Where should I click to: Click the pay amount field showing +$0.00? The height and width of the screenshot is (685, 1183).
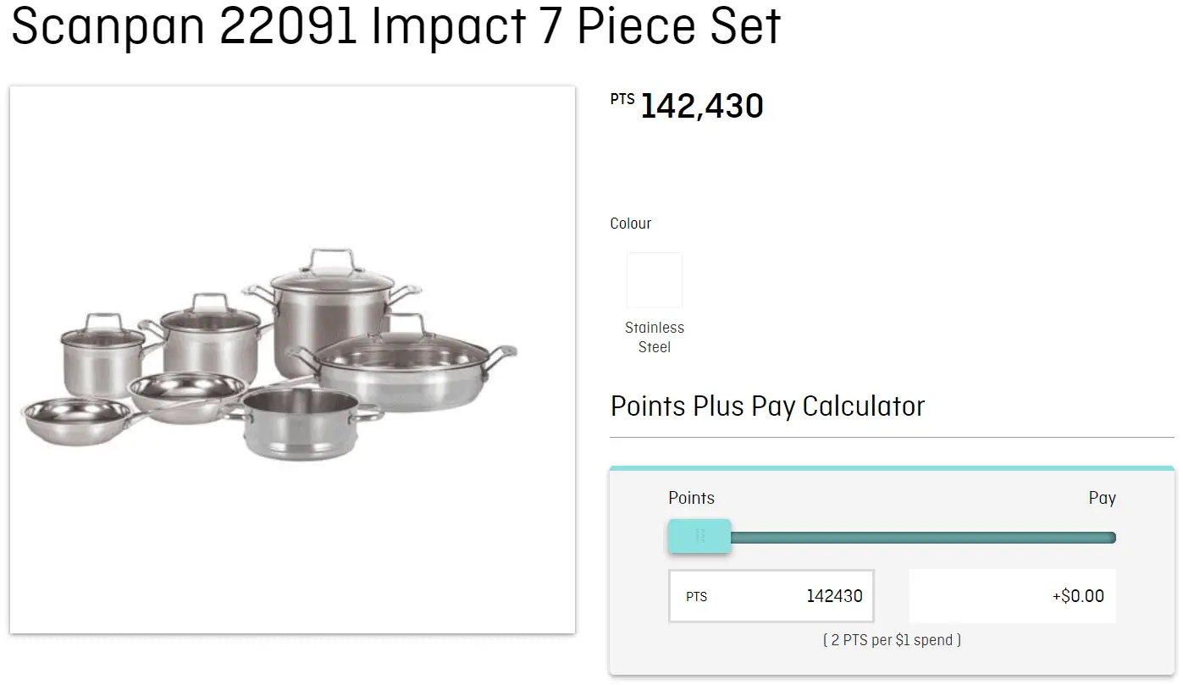[x=1013, y=596]
